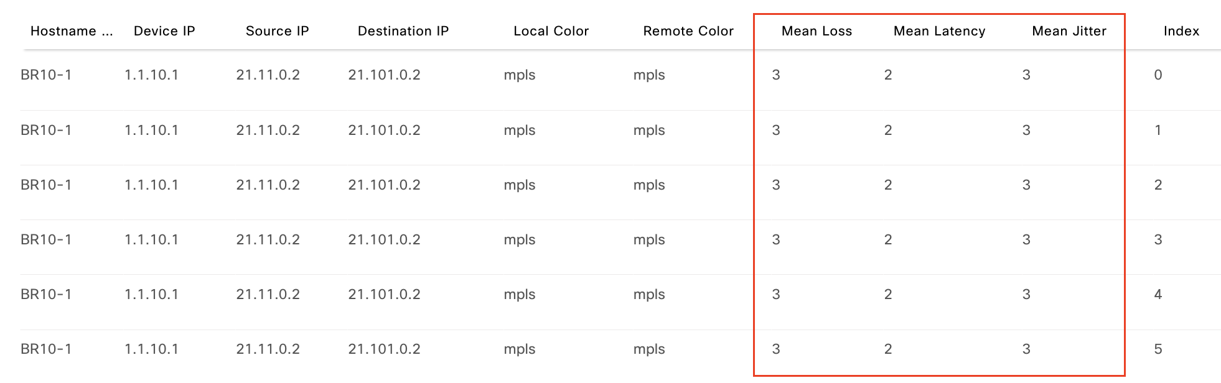Click the Mean Latency column header
1221x383 pixels.
click(939, 31)
